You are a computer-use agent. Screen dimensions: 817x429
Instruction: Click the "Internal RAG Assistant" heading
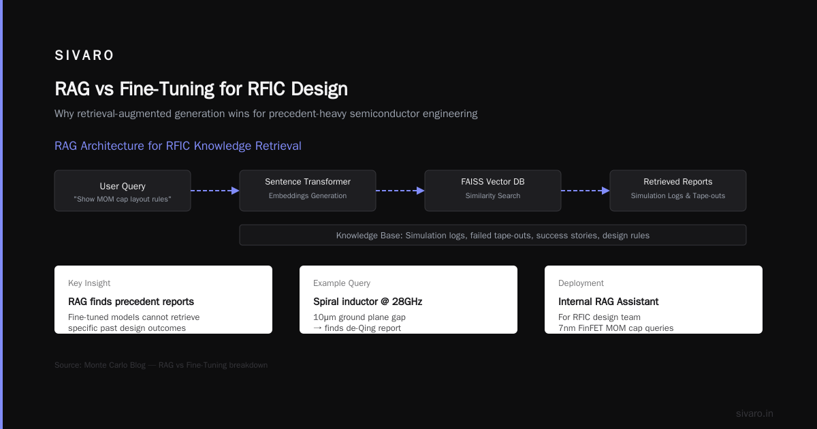[x=609, y=302]
